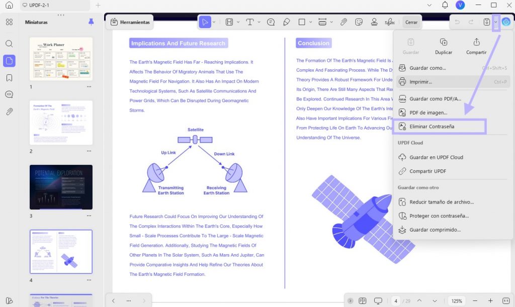Open the user account avatar

pos(460,5)
